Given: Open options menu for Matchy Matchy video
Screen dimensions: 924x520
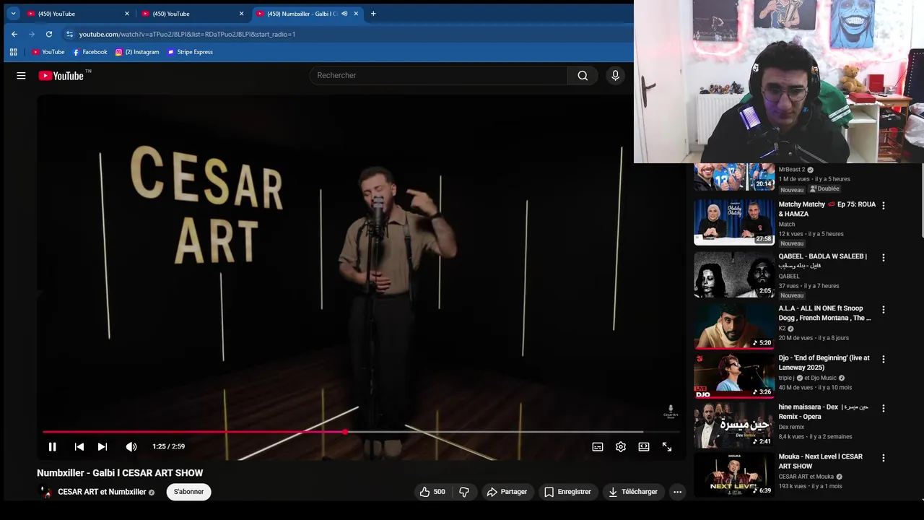Looking at the screenshot, I should [x=883, y=206].
